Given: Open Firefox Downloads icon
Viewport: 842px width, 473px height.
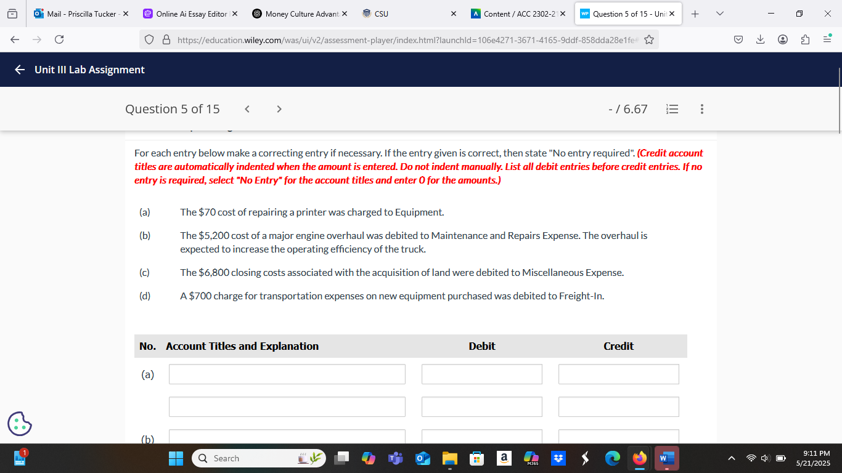Looking at the screenshot, I should click(x=760, y=39).
